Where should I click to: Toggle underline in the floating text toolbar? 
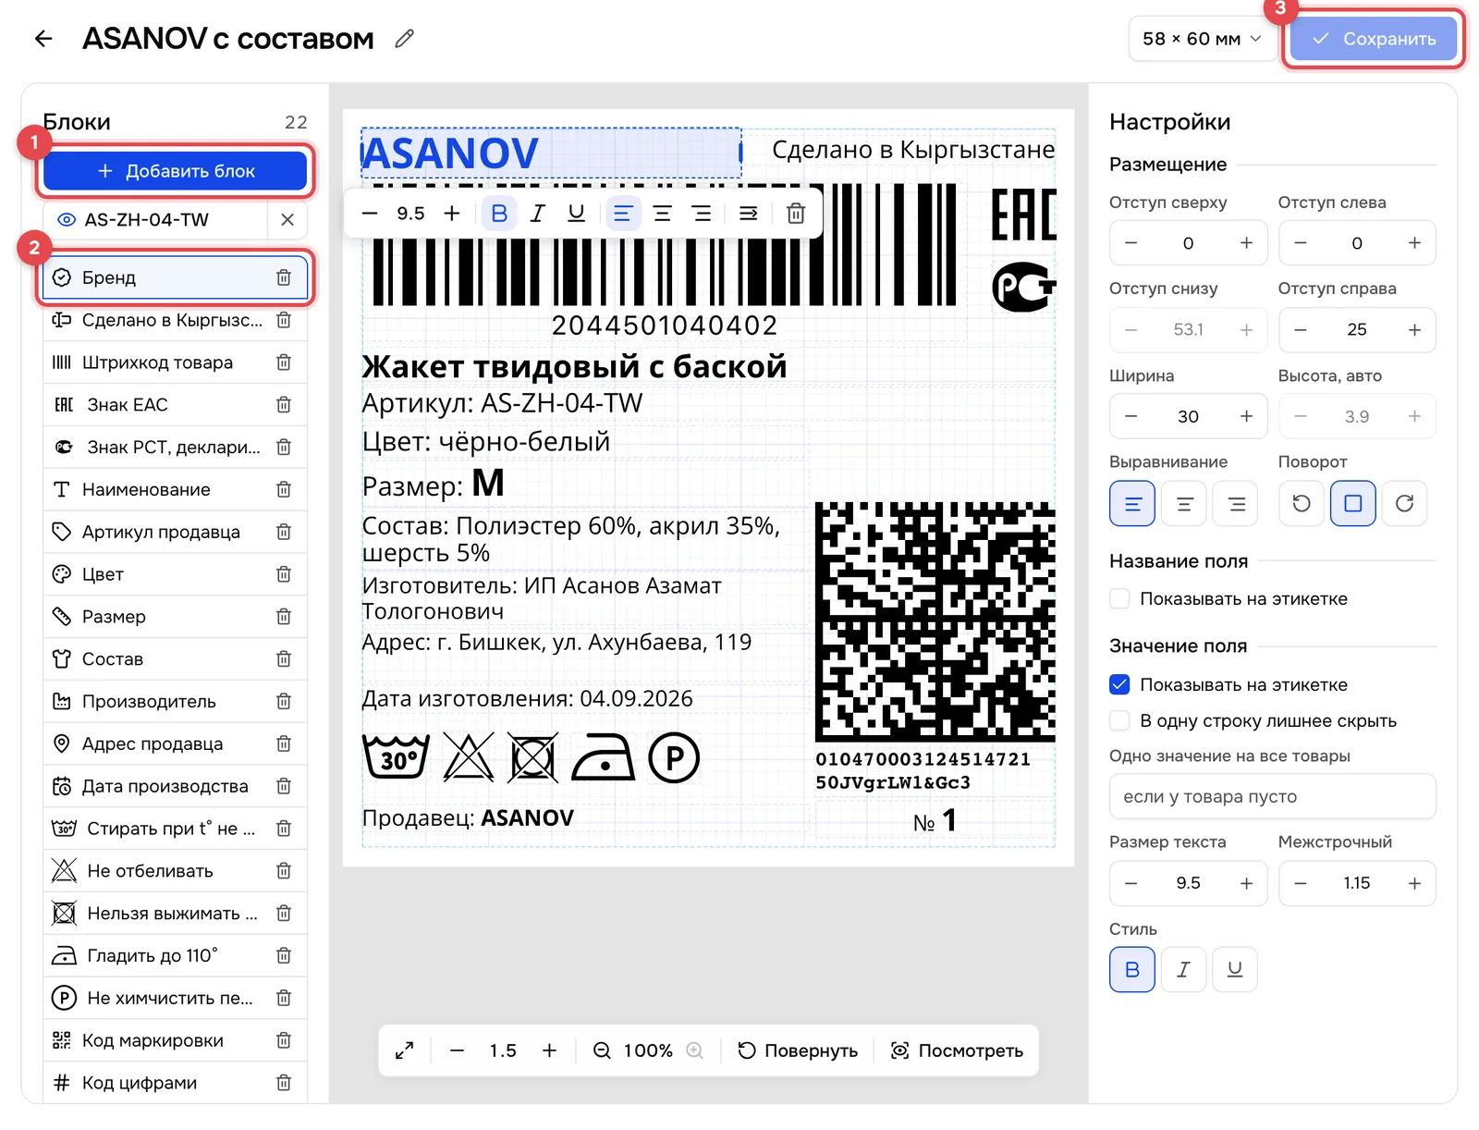576,214
